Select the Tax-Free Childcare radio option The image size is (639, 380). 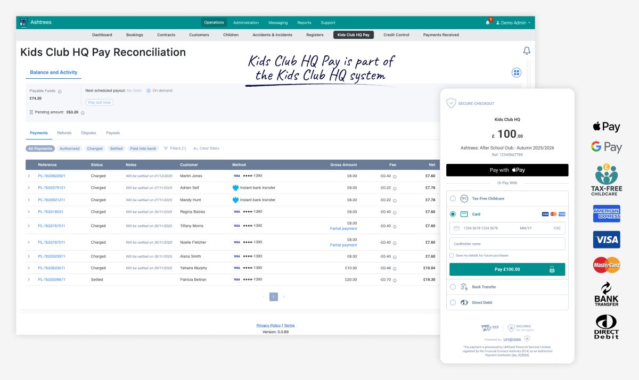[x=453, y=199]
